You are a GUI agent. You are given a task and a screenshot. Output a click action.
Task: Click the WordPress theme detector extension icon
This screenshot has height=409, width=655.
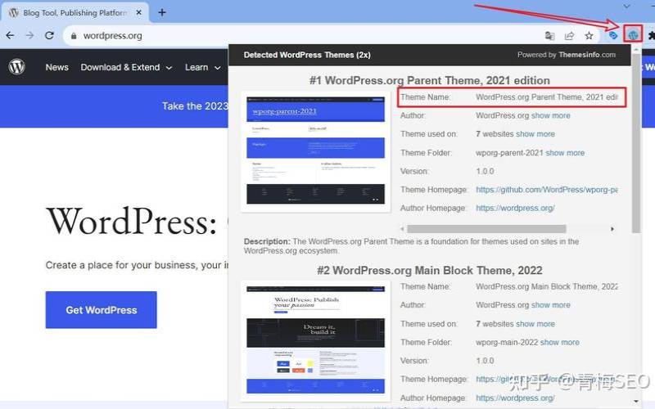point(633,34)
